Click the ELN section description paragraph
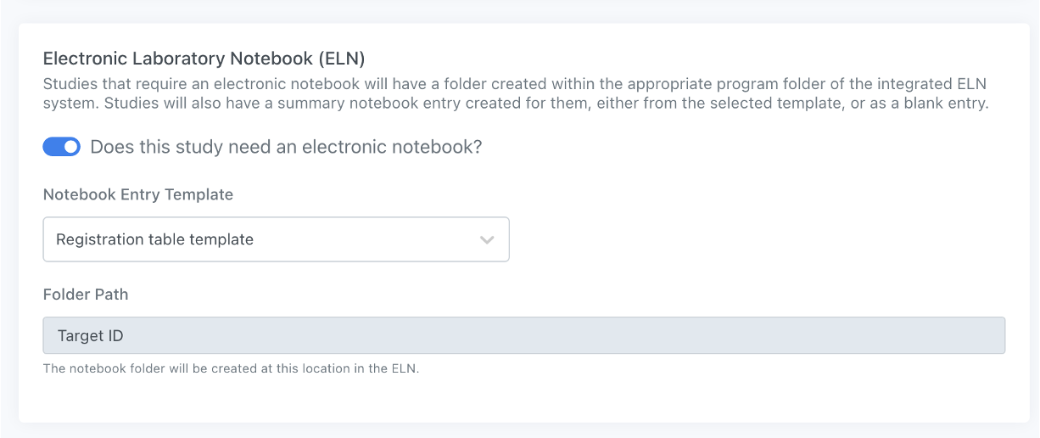Image resolution: width=1040 pixels, height=438 pixels. 516,94
